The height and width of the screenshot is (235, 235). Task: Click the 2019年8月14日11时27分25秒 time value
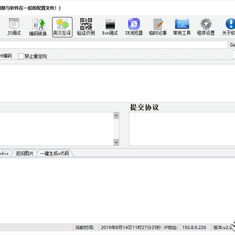click(131, 228)
